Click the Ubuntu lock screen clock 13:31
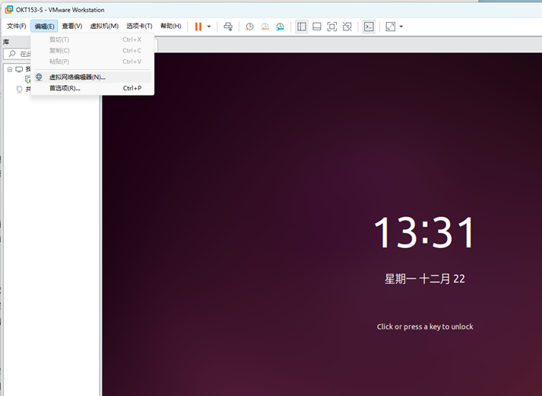 coord(424,232)
